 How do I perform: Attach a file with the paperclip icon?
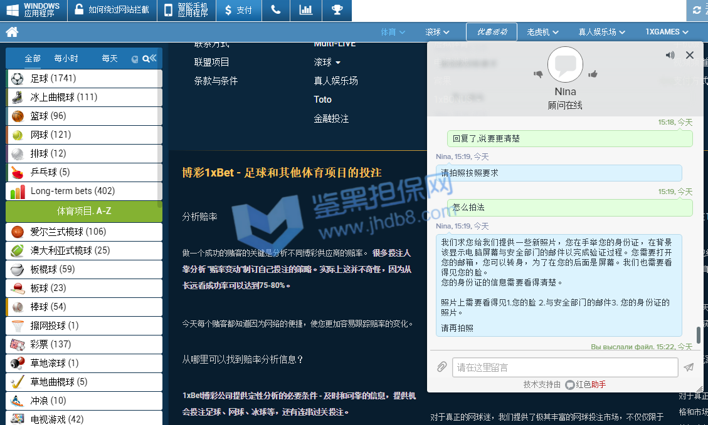(x=441, y=367)
